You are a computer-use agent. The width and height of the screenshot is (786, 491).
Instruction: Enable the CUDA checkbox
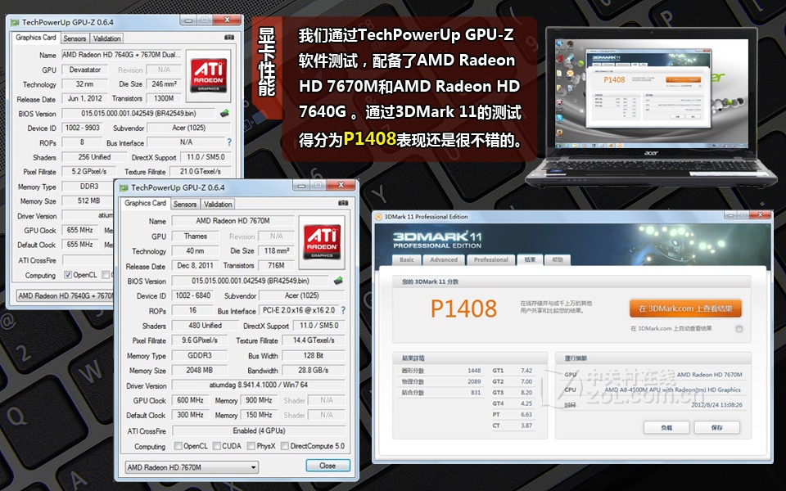tap(216, 446)
